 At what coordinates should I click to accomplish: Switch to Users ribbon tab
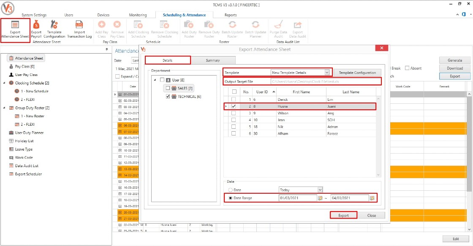[x=68, y=15]
